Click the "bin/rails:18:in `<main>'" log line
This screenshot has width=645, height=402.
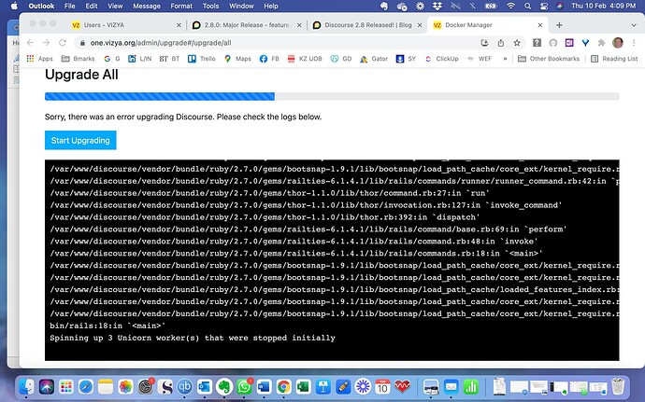click(107, 326)
